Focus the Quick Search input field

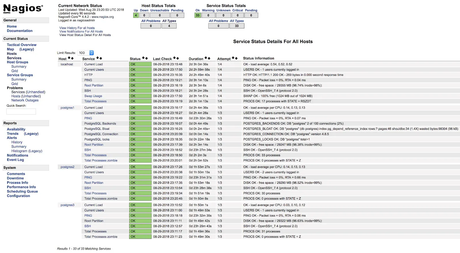[21, 111]
